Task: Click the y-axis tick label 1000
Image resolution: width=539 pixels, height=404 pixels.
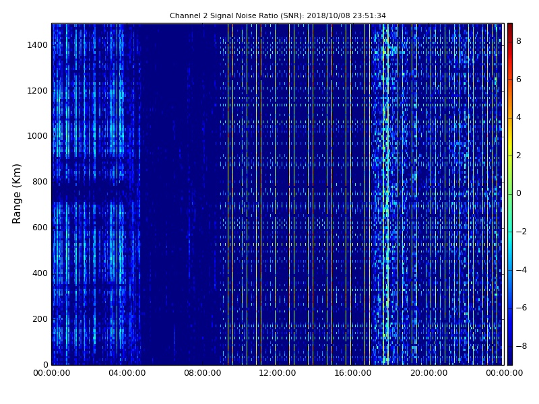Action: point(38,136)
